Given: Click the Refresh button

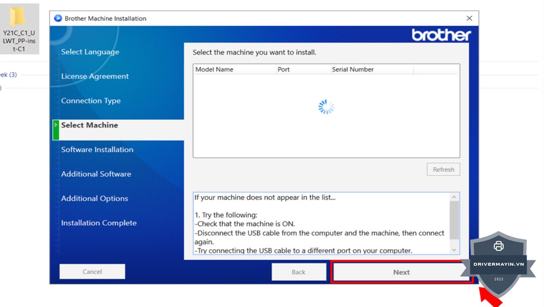Looking at the screenshot, I should [x=443, y=169].
